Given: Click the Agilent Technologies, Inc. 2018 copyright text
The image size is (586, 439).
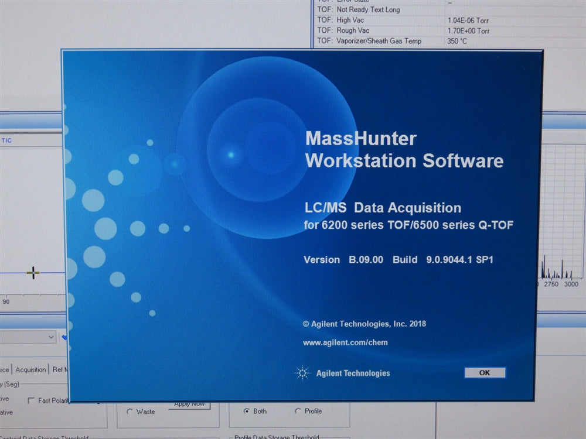Looking at the screenshot, I should click(x=364, y=324).
